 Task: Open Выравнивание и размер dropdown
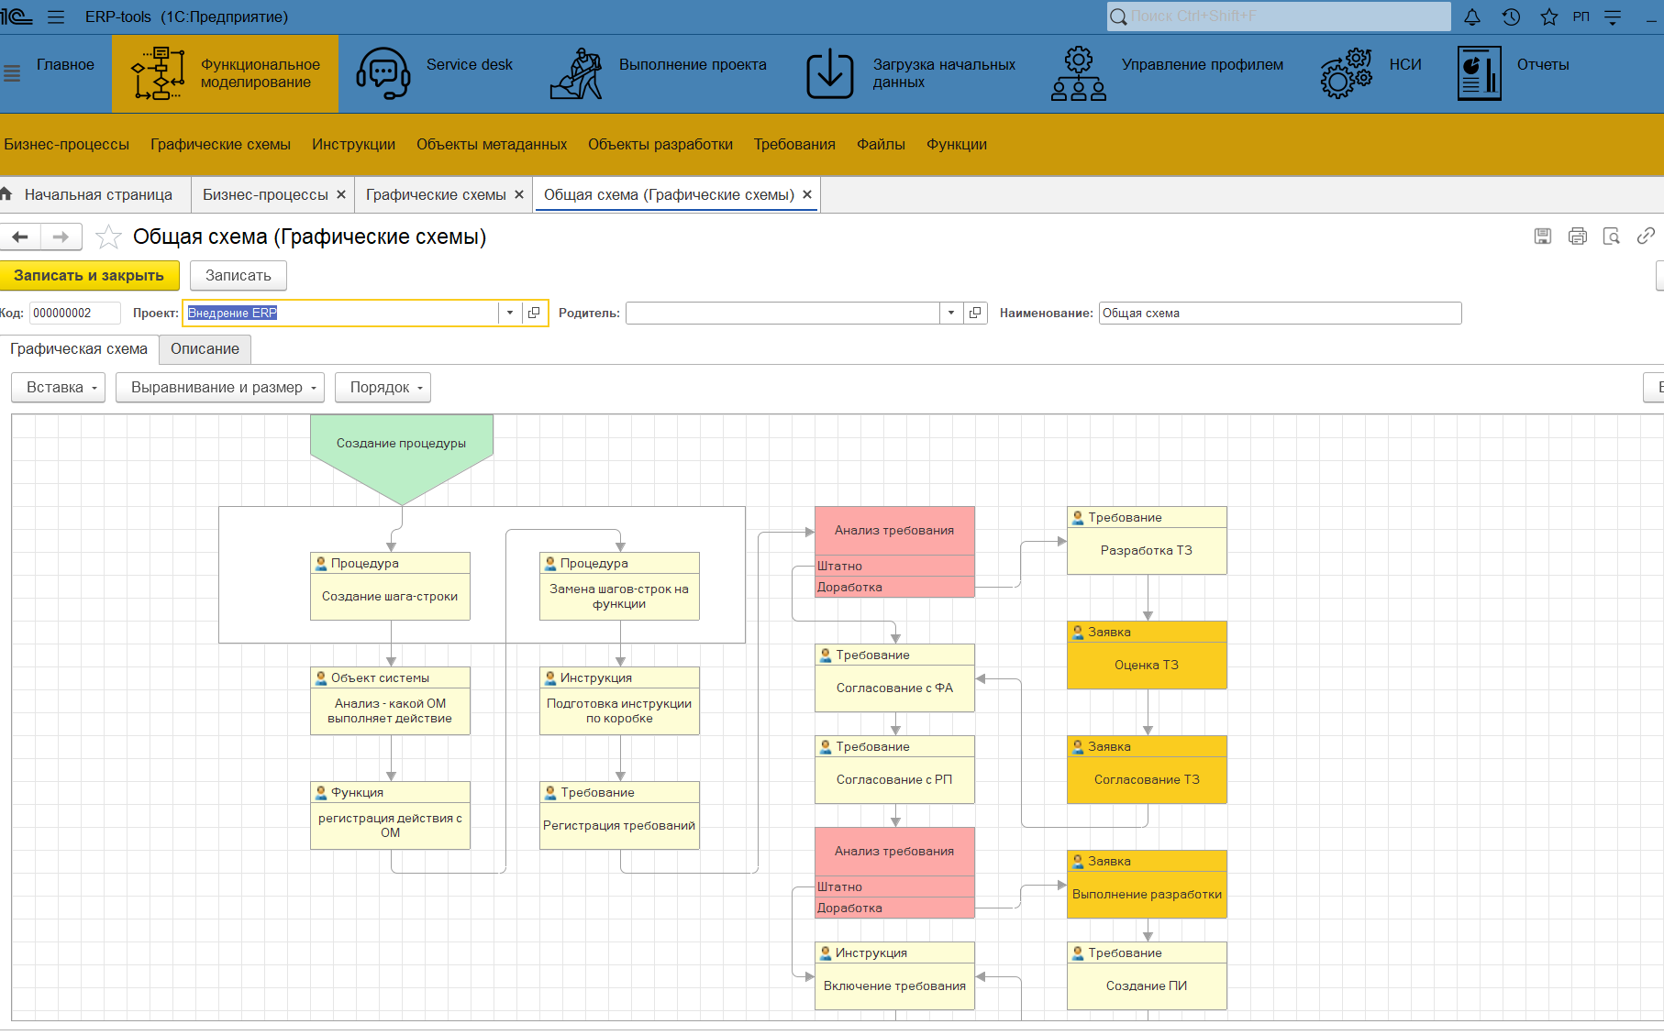pos(220,387)
